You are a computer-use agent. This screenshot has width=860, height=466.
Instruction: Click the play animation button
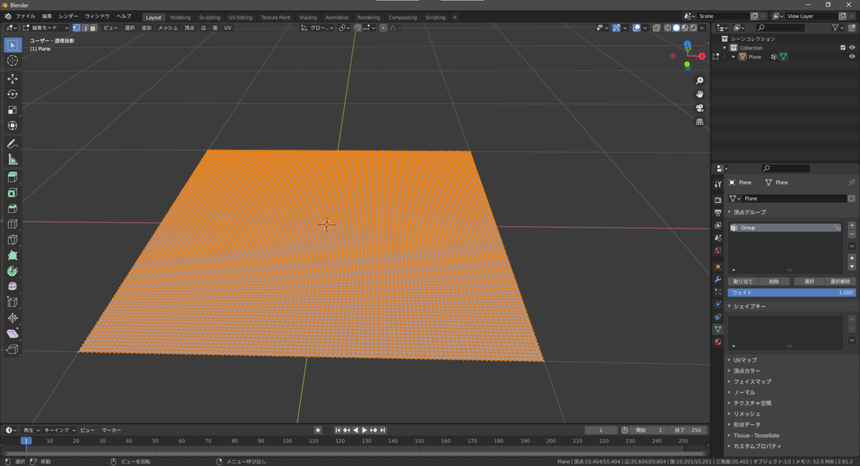[365, 430]
